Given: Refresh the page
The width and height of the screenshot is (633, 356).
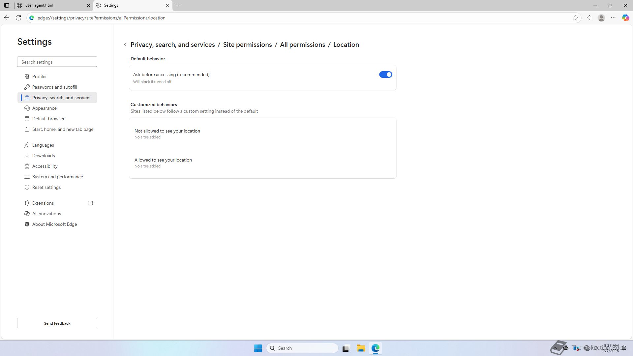Looking at the screenshot, I should 18,18.
